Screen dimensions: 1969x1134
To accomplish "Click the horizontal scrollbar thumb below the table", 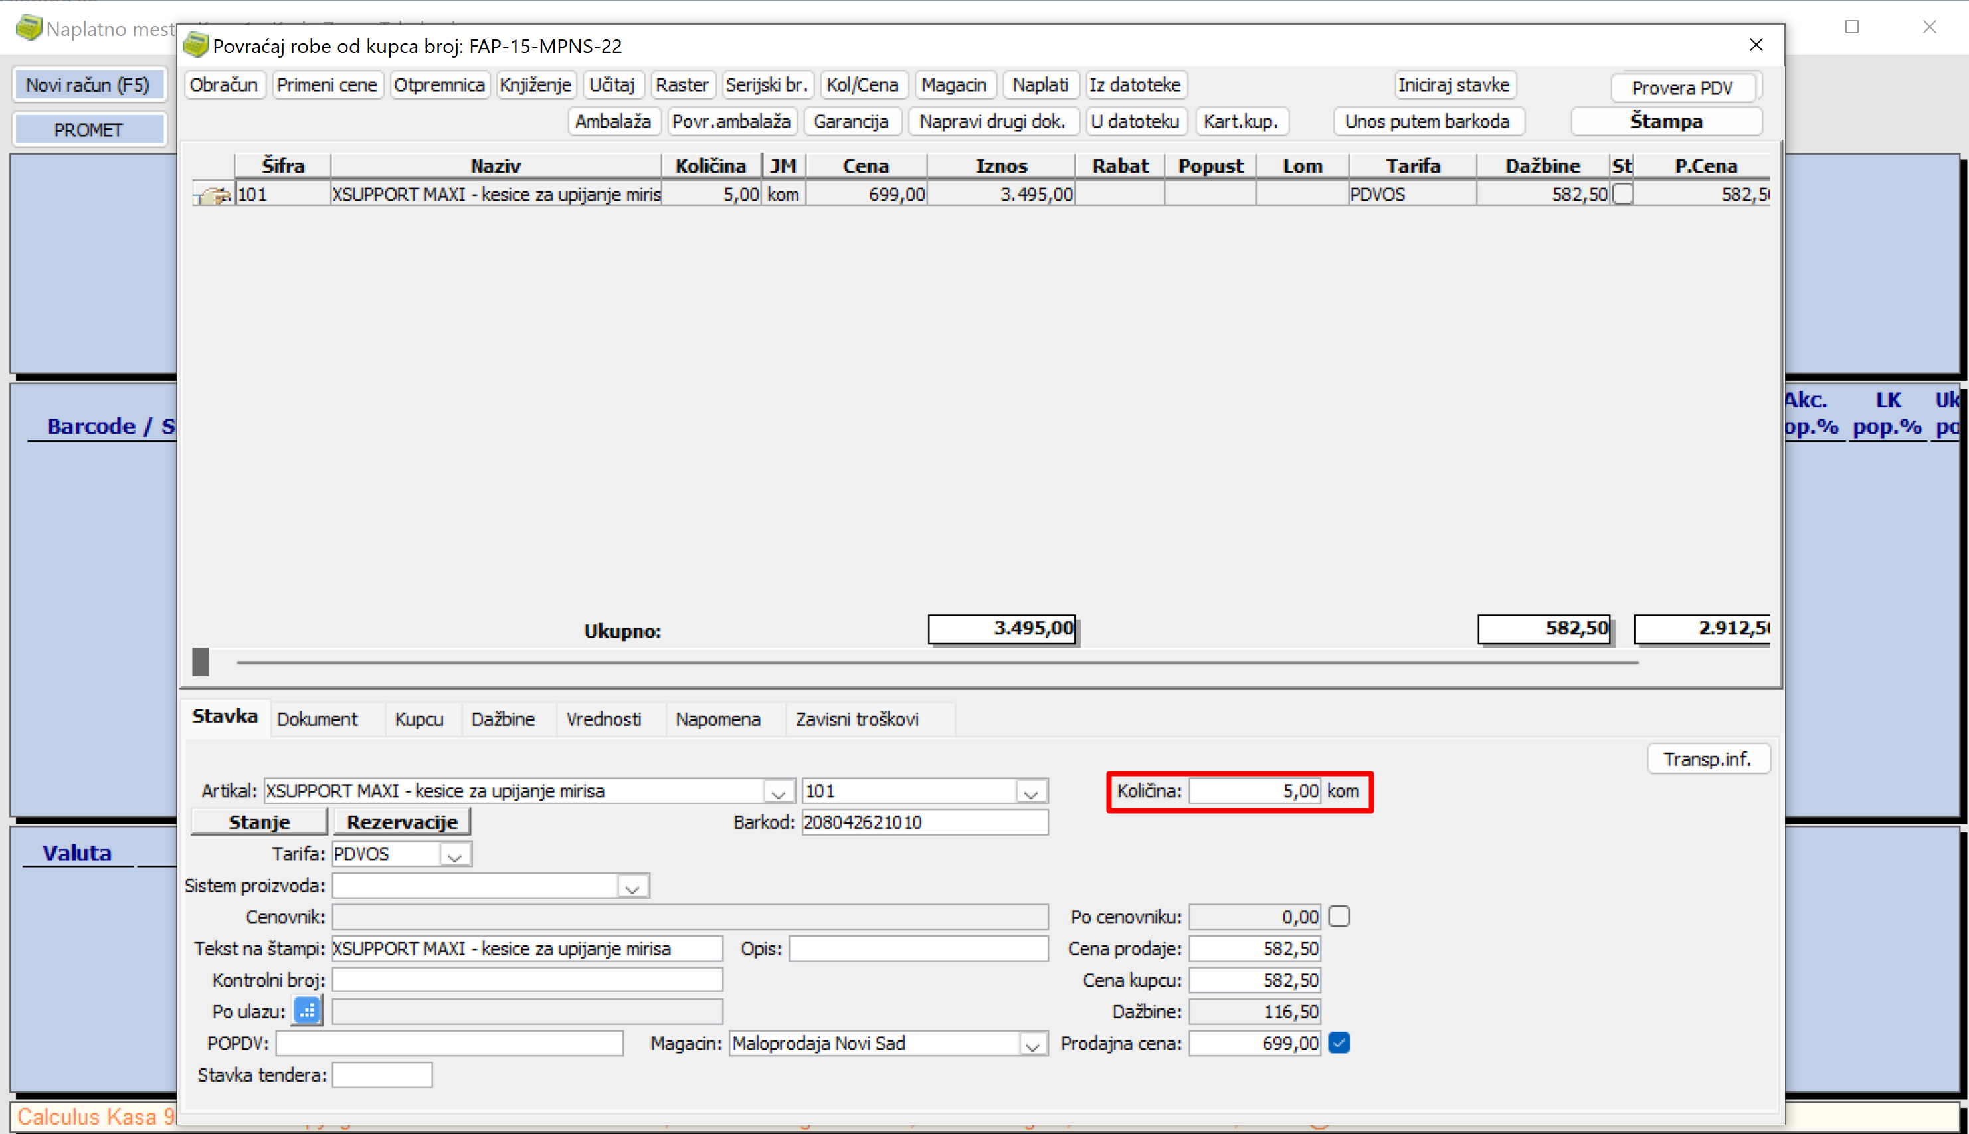I will [201, 662].
